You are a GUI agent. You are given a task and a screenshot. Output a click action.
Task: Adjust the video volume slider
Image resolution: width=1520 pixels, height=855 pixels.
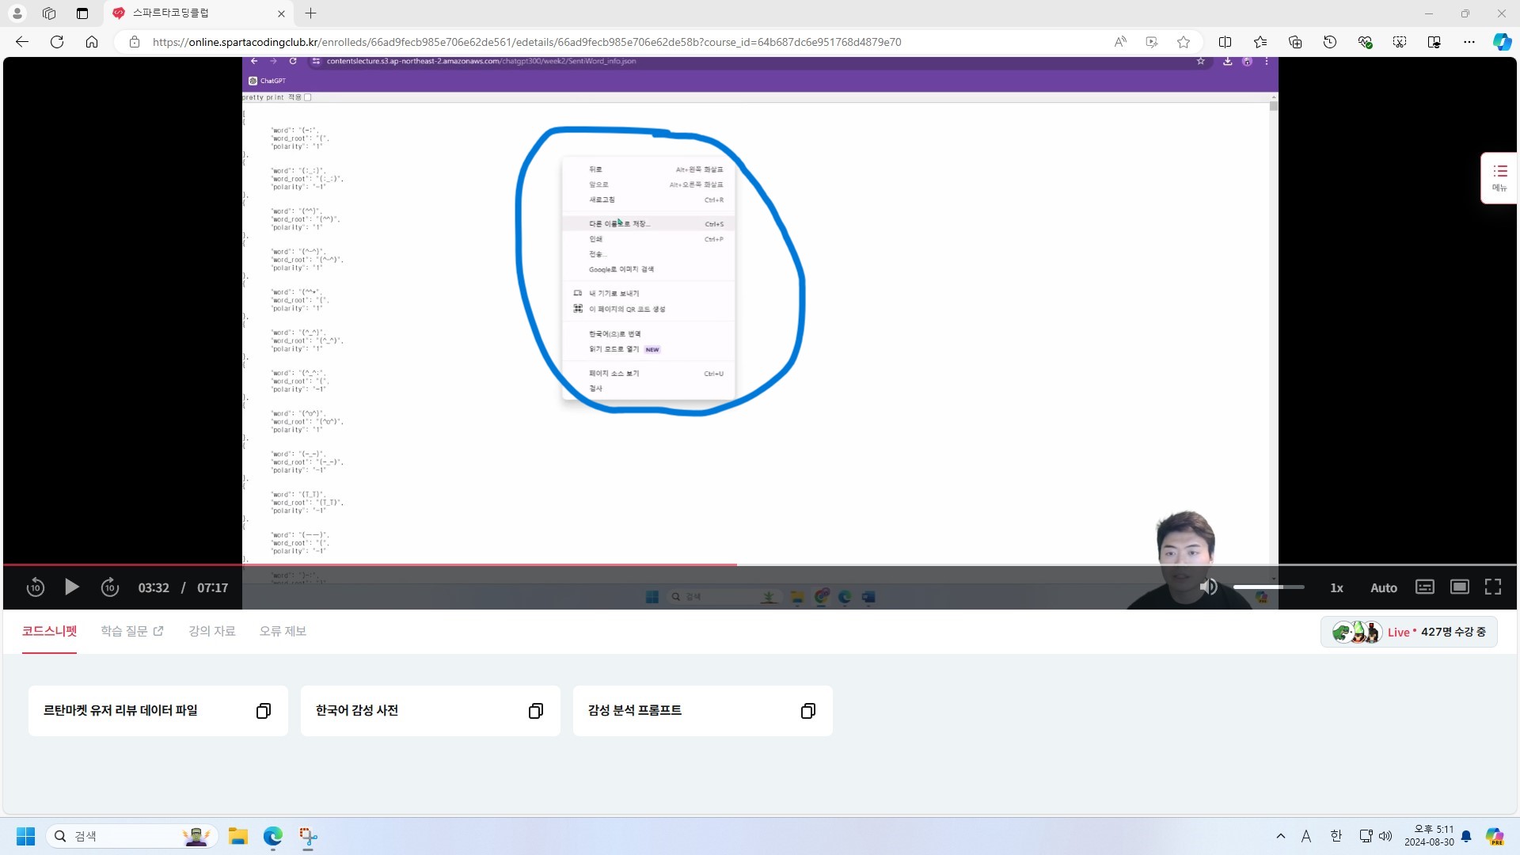pyautogui.click(x=1268, y=587)
